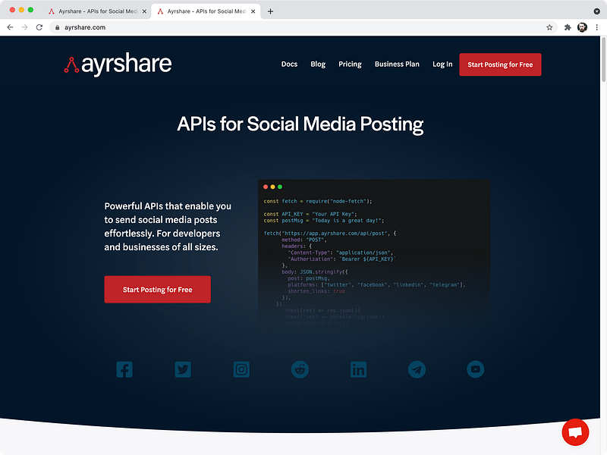Open the Chrome profile avatar
This screenshot has width=607, height=455.
point(582,27)
